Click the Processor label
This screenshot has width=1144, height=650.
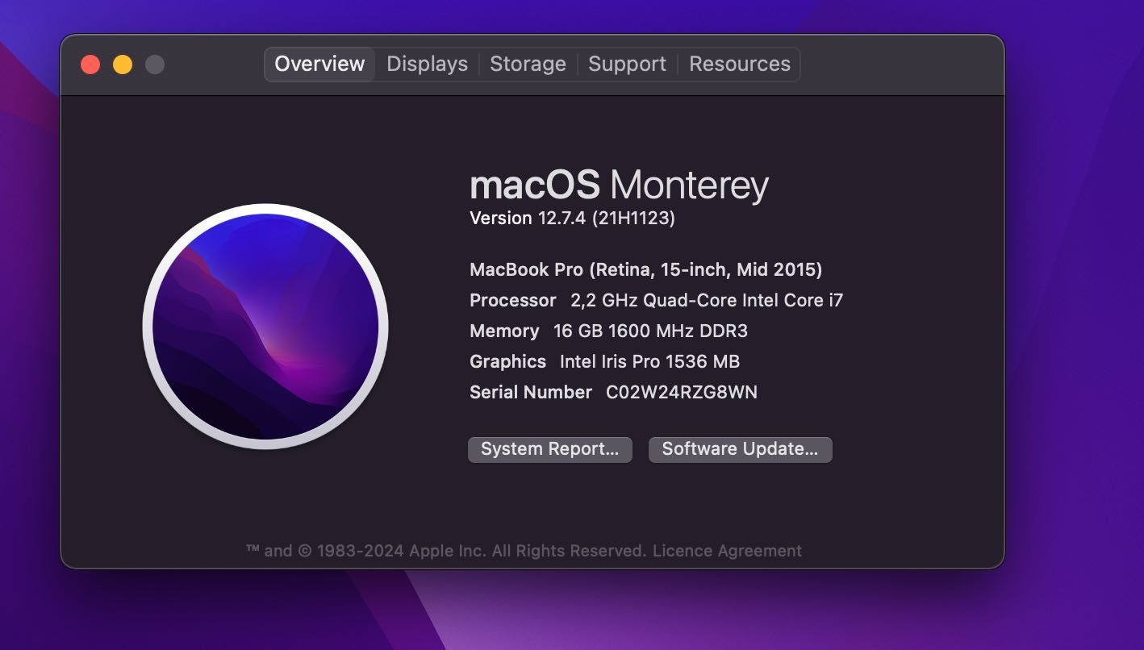[x=513, y=300]
